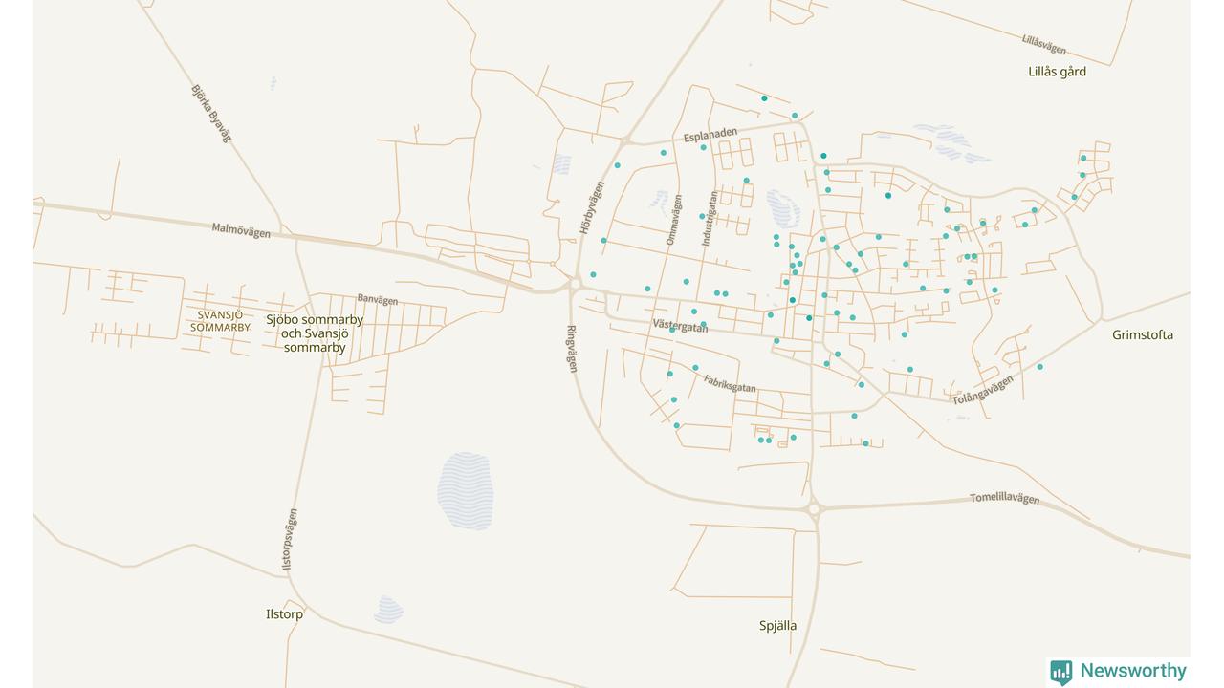Click the Esplanaden street label

pyautogui.click(x=710, y=135)
